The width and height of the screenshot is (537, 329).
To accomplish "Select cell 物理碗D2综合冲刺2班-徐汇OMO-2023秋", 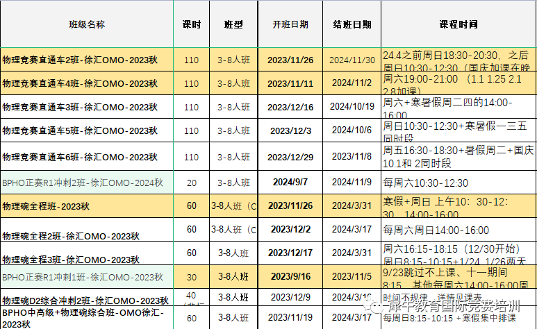I will (x=87, y=297).
